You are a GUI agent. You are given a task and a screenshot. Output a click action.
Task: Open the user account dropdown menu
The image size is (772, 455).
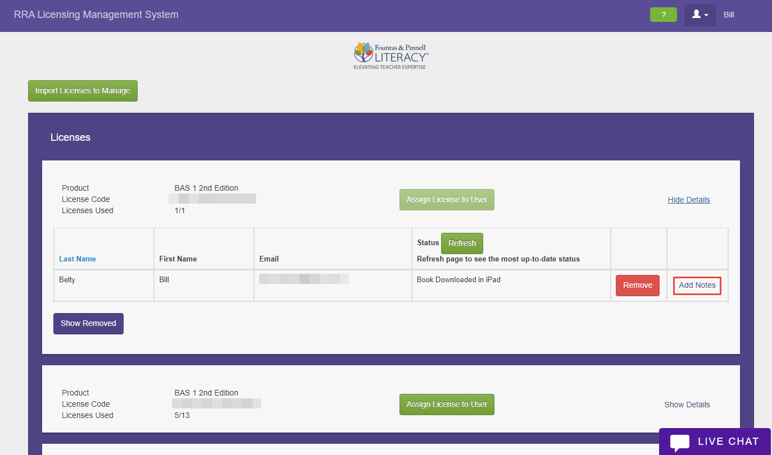coord(700,15)
